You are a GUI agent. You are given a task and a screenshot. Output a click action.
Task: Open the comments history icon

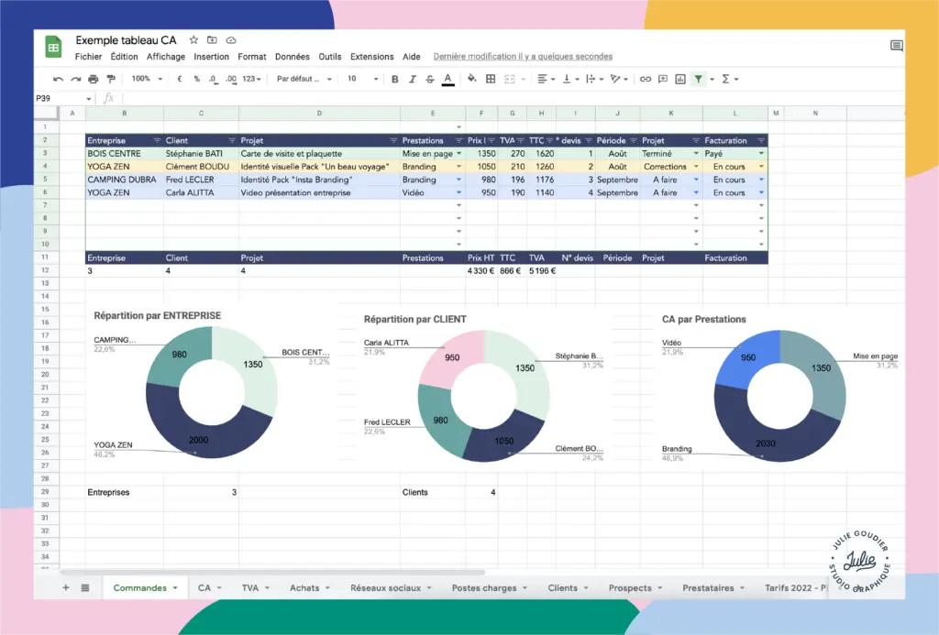tap(896, 46)
